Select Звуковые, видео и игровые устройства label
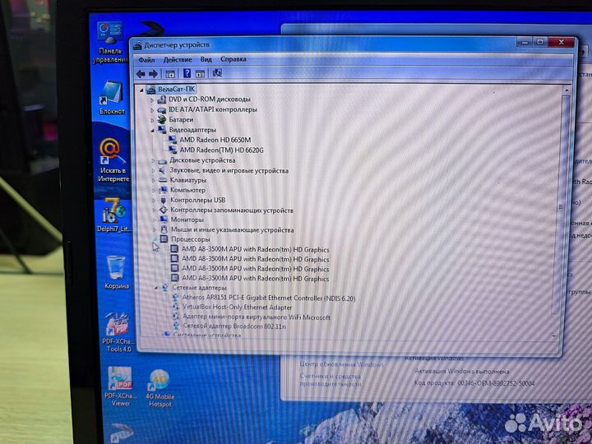 click(229, 171)
